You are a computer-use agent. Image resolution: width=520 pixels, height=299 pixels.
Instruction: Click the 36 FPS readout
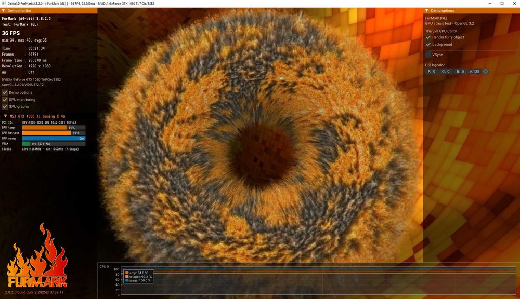pos(11,33)
